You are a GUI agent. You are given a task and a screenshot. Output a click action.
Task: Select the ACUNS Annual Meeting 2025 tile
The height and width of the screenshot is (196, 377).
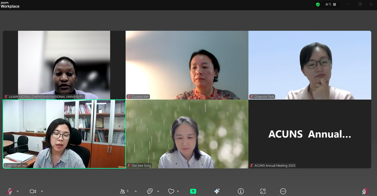tap(310, 134)
